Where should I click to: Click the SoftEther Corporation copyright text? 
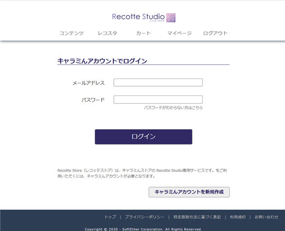pos(143,229)
